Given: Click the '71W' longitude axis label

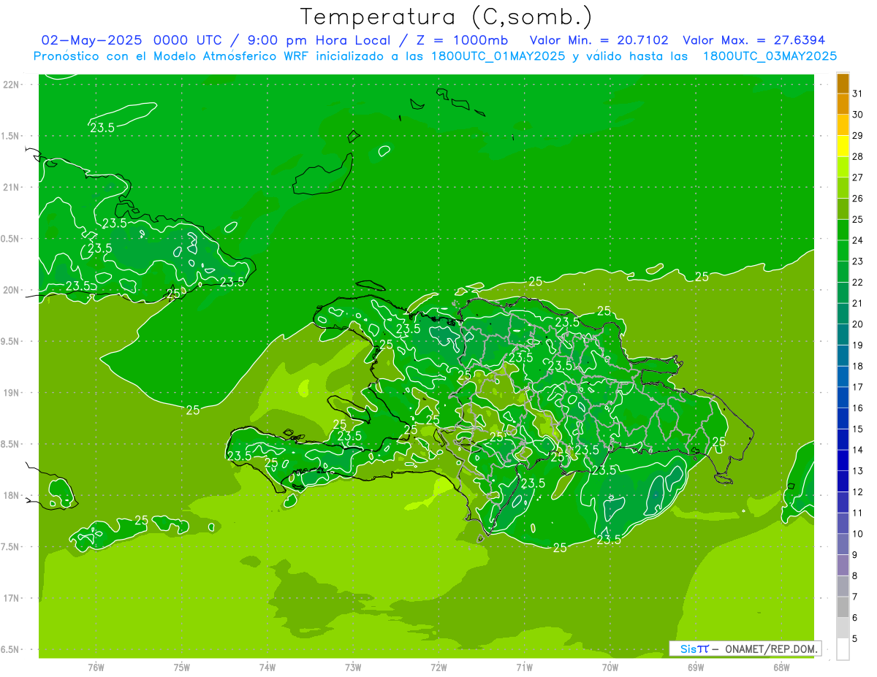Looking at the screenshot, I should pos(524,668).
